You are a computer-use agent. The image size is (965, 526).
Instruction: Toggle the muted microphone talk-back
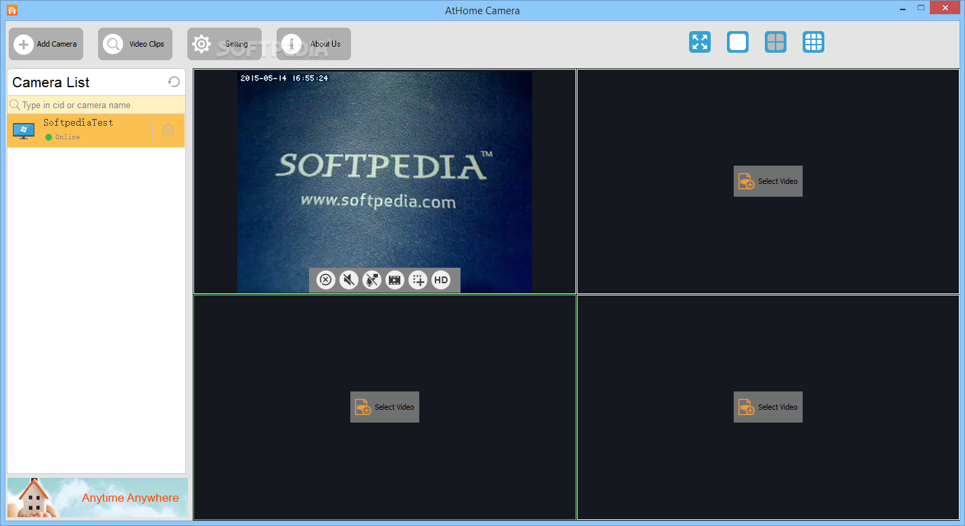pos(372,280)
